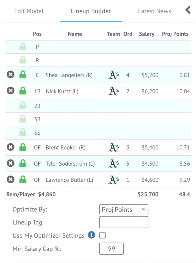Unlock Shea Langeliers' catcher slot

coord(23,75)
